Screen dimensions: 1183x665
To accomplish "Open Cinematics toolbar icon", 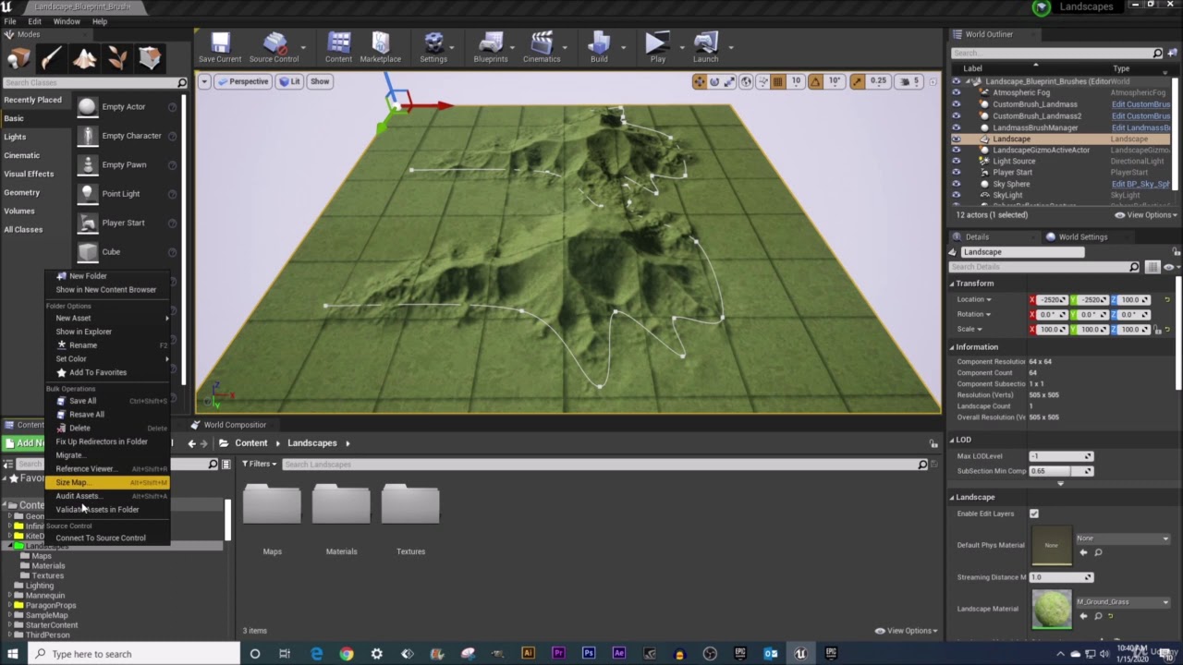I will click(x=542, y=42).
